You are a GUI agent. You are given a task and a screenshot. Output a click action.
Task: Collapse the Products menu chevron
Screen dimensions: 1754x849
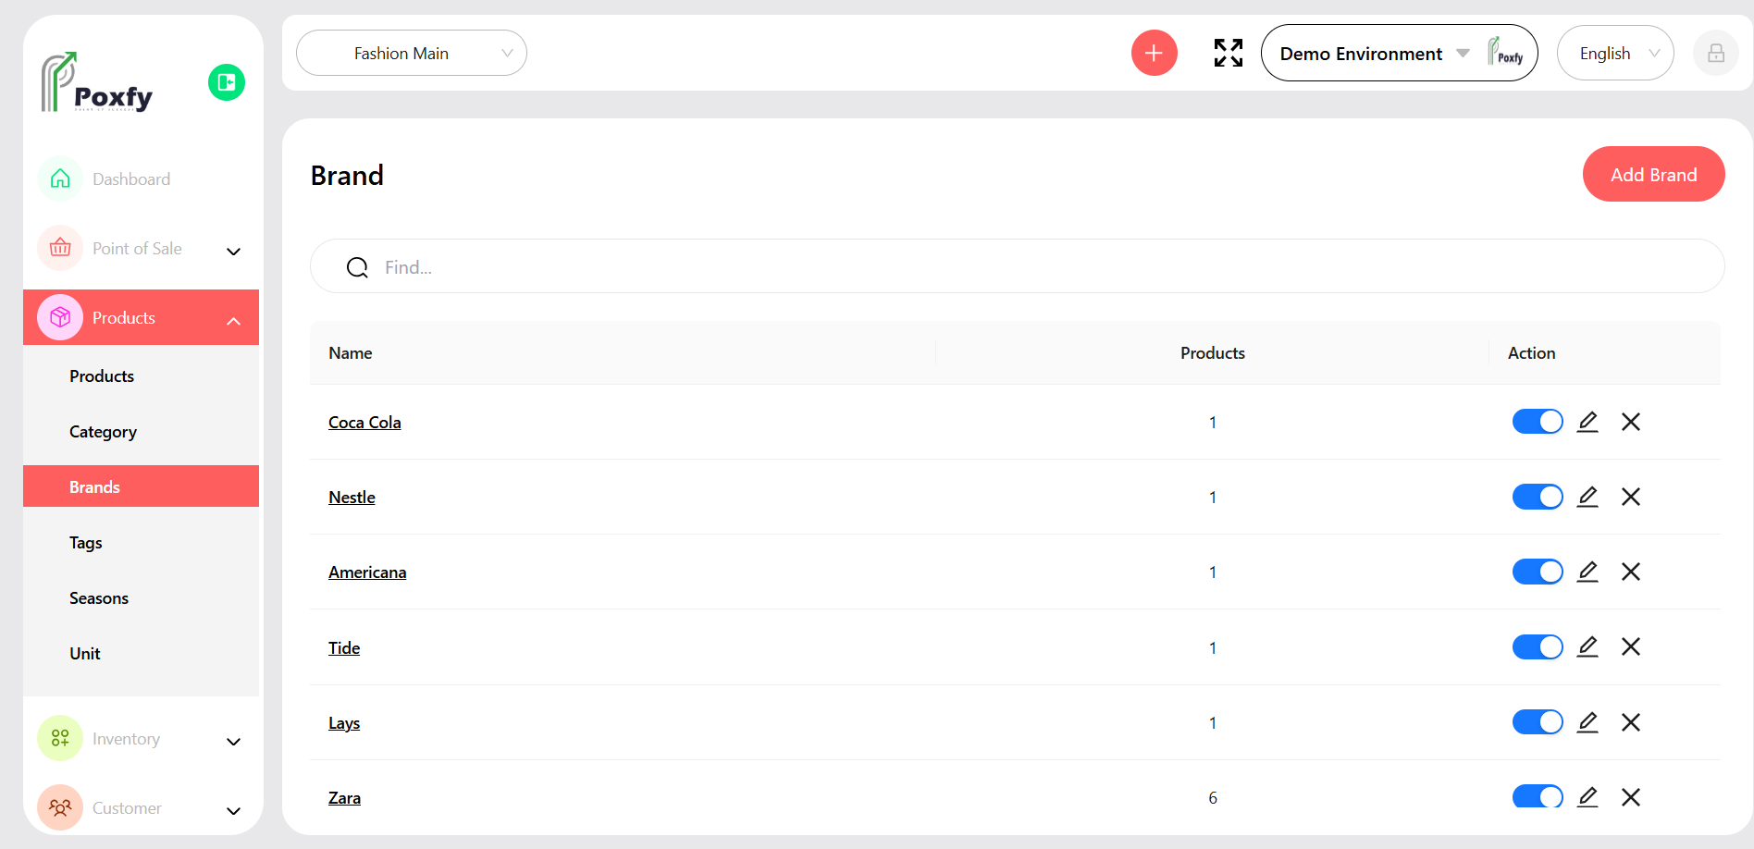[234, 320]
